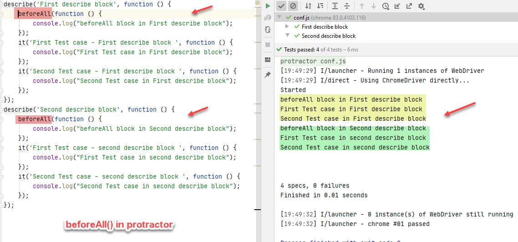Toggle Show Ignored tests filter
Image resolution: width=518 pixels, height=242 pixels.
[293, 6]
